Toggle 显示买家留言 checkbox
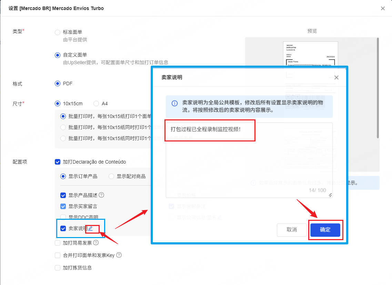This screenshot has height=285, width=392. (63, 206)
